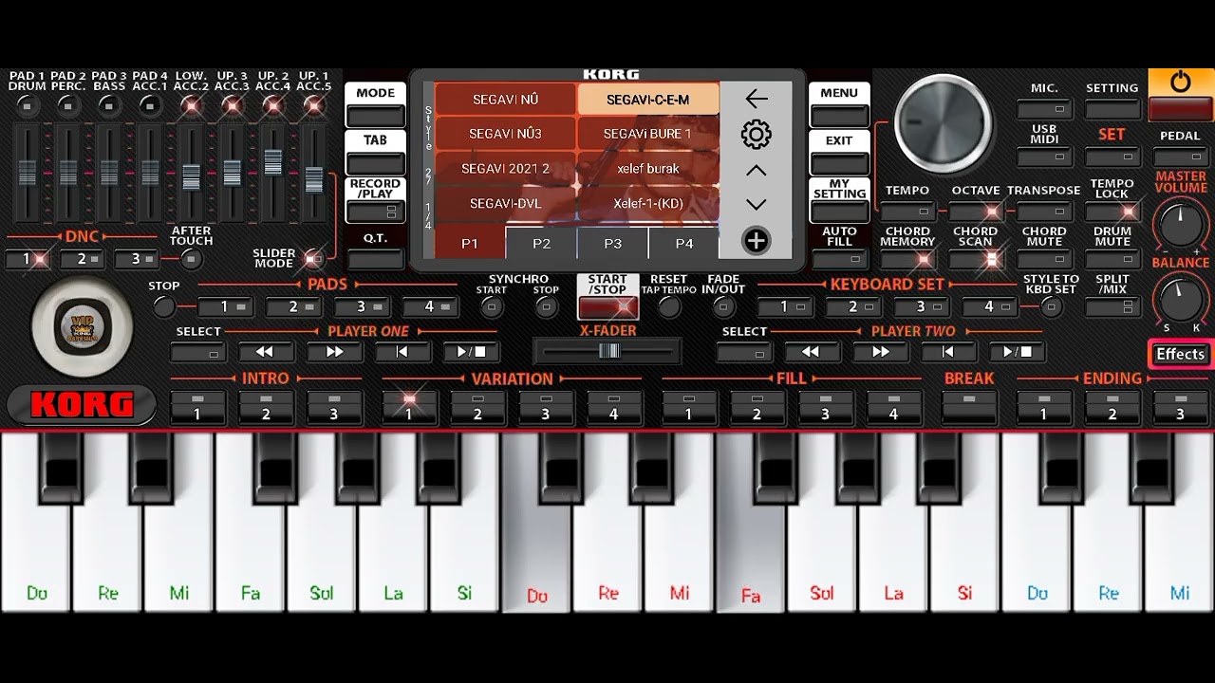Skip to start on Player One
The width and height of the screenshot is (1215, 683).
pos(402,352)
